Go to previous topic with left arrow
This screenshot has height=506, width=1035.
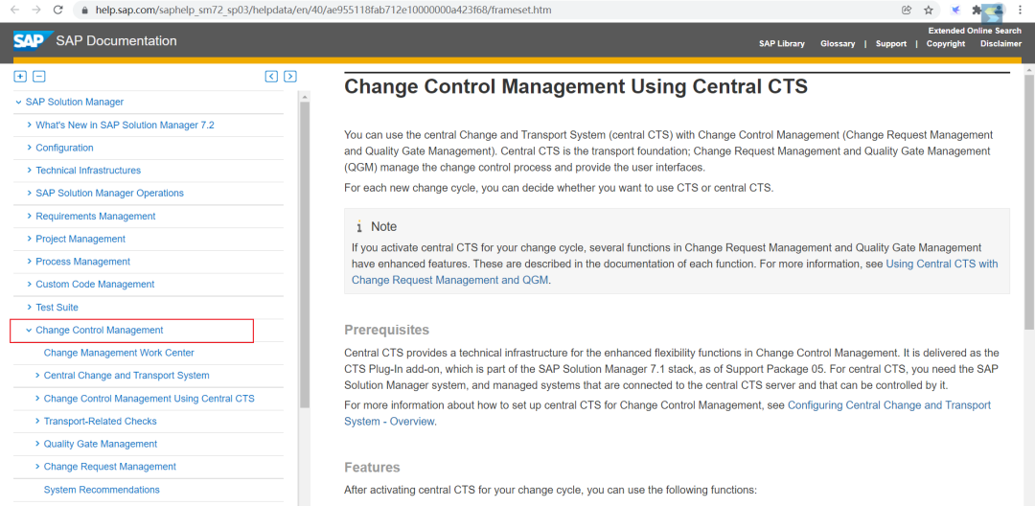coord(271,77)
